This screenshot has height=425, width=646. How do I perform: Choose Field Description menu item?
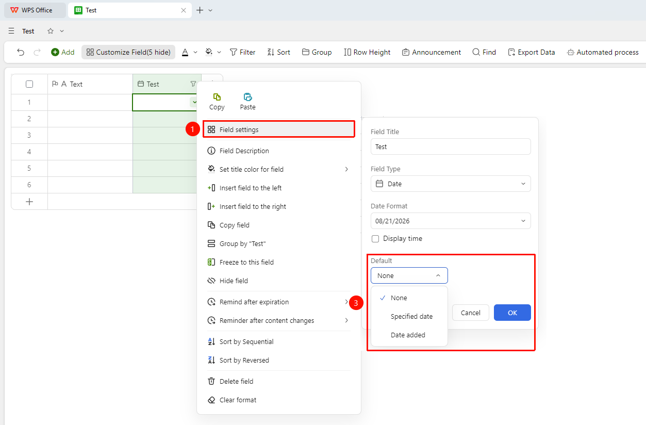tap(278, 151)
